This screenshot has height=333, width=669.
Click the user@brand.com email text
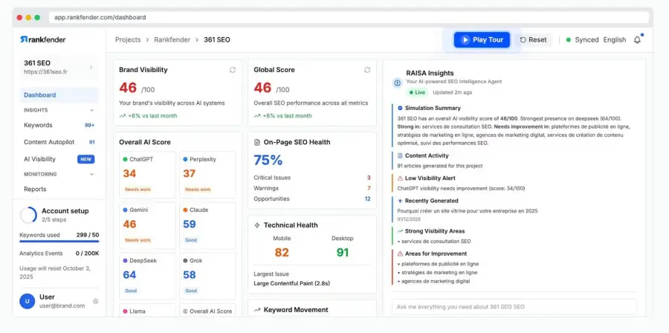coord(62,305)
